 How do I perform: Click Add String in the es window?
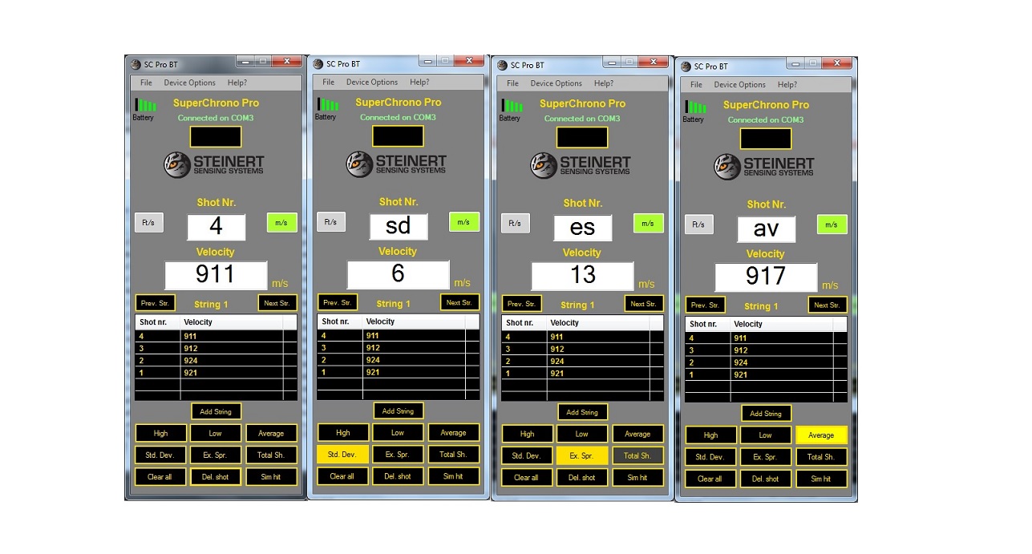[582, 412]
